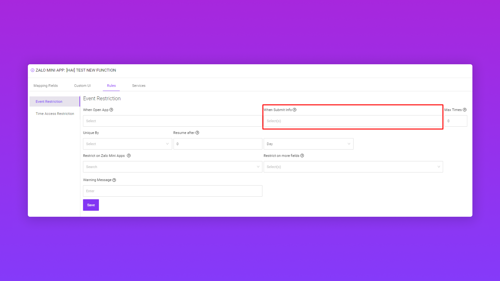Open Restrict on Zalo Mini Apps search dropdown
500x281 pixels.
(x=172, y=167)
